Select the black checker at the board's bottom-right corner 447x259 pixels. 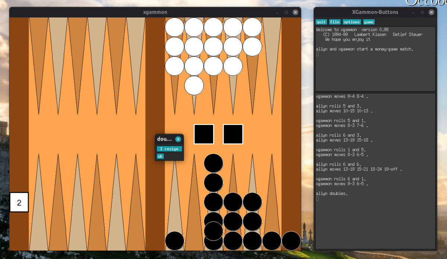[291, 241]
